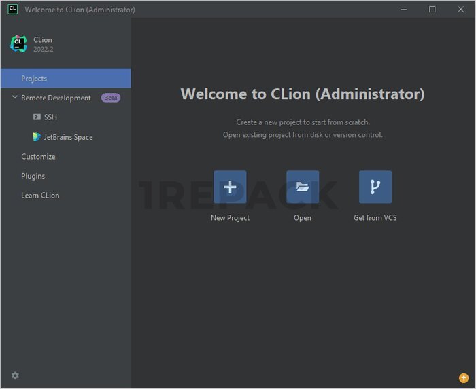Click the Open folder icon

pos(303,187)
